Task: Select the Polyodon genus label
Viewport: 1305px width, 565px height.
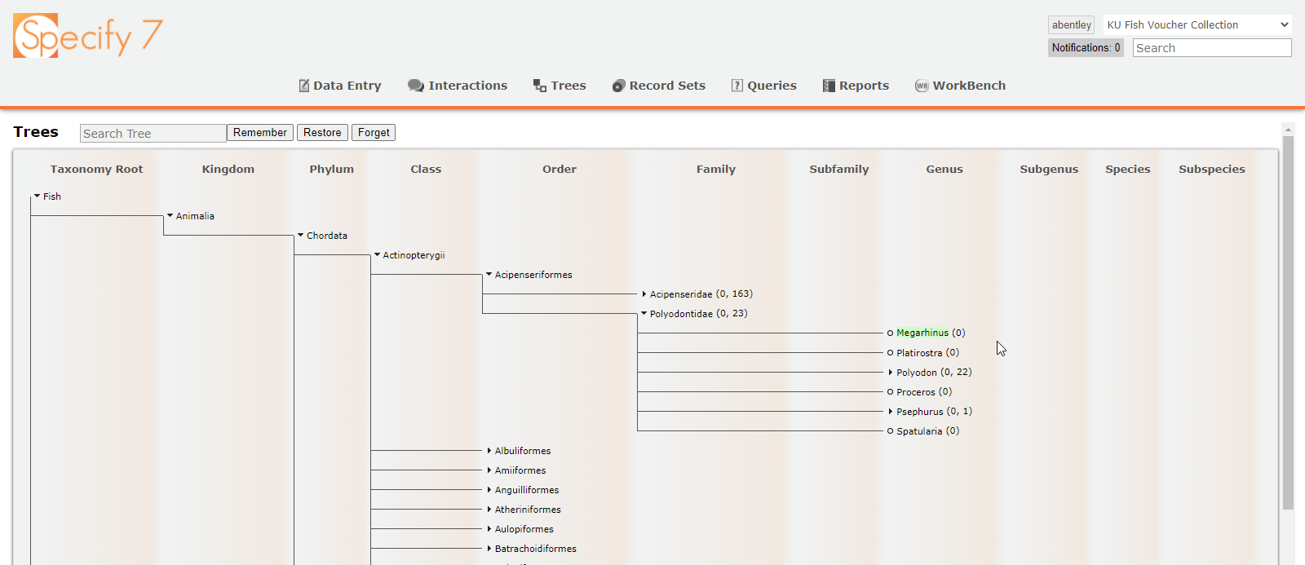Action: click(x=917, y=373)
